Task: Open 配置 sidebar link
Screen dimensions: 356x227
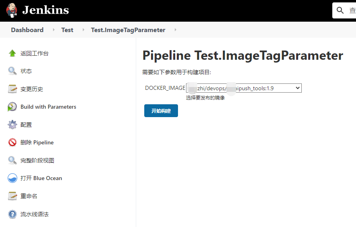Action: coord(26,125)
